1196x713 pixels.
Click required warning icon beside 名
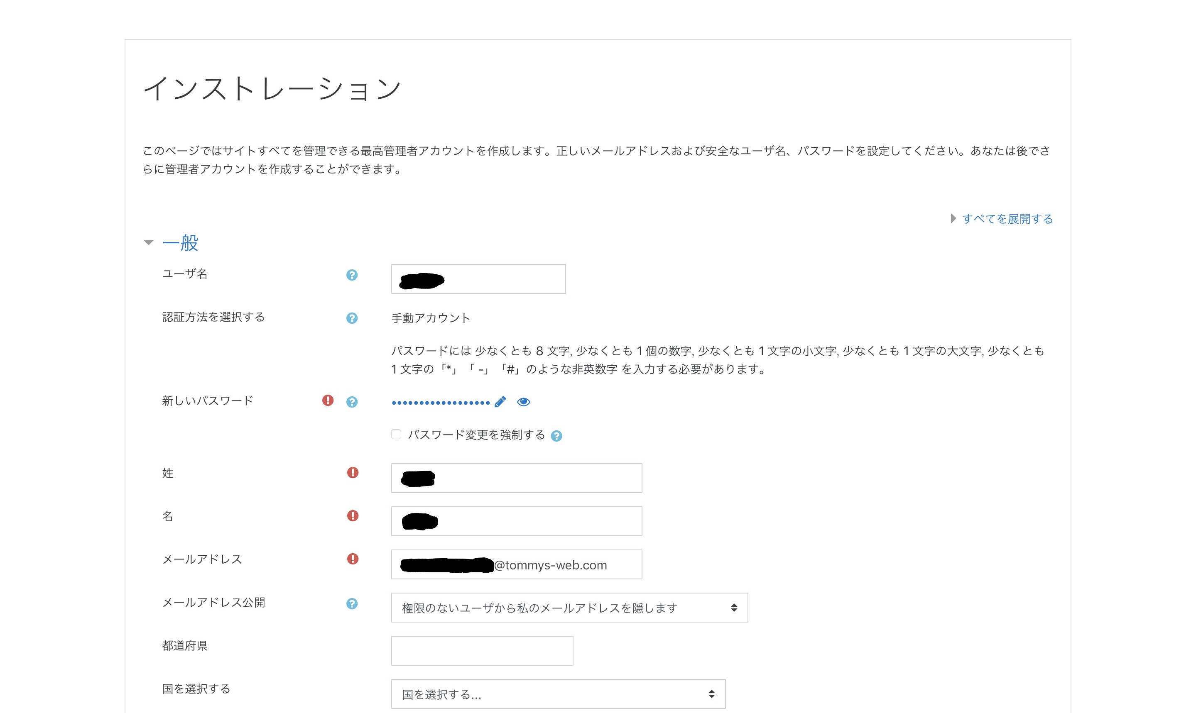pyautogui.click(x=353, y=515)
